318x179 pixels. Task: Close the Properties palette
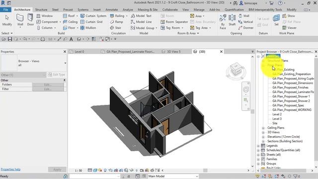[65, 52]
